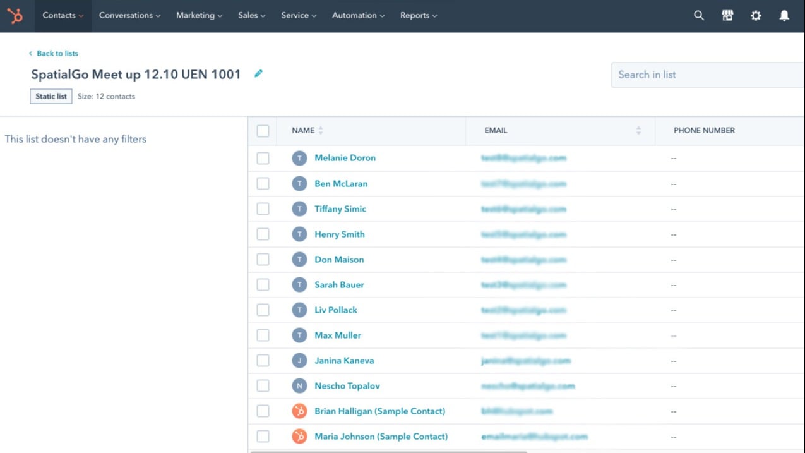Screen dimensions: 805x453
Task: Click Janina Kaneva's circular avatar
Action: point(299,360)
